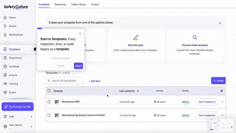Check the Warehouse GMP row checkbox
Image resolution: width=236 pixels, height=133 pixels.
pyautogui.click(x=49, y=102)
